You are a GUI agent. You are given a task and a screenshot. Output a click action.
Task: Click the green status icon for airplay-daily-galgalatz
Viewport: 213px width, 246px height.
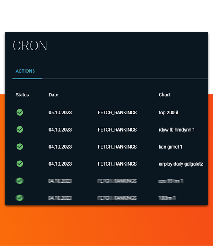coord(20,164)
